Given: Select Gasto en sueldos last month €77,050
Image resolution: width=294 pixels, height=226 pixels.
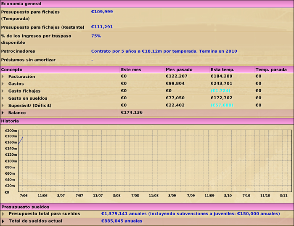Looking at the screenshot, I should pyautogui.click(x=175, y=98).
